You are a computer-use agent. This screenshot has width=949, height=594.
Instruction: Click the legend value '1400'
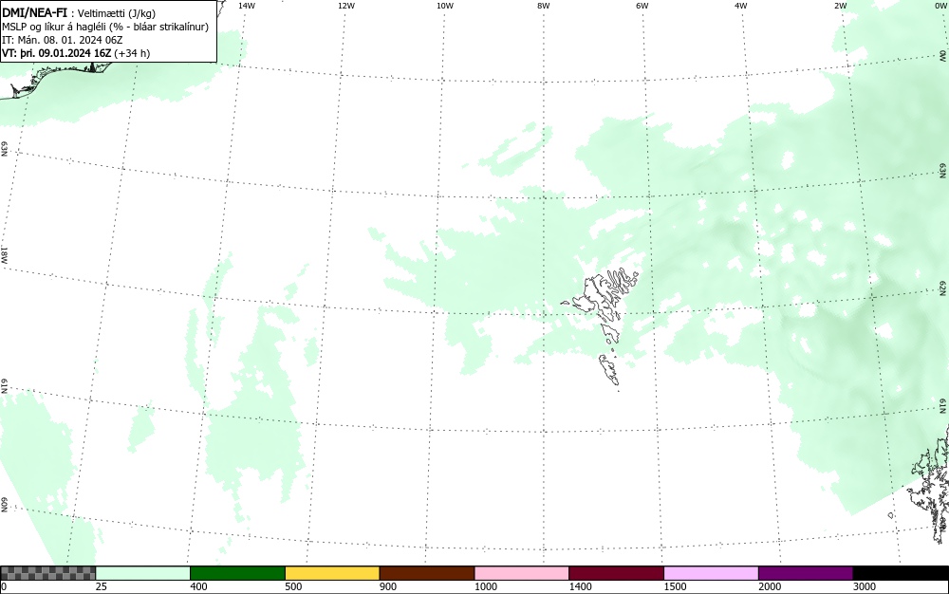[x=580, y=586]
